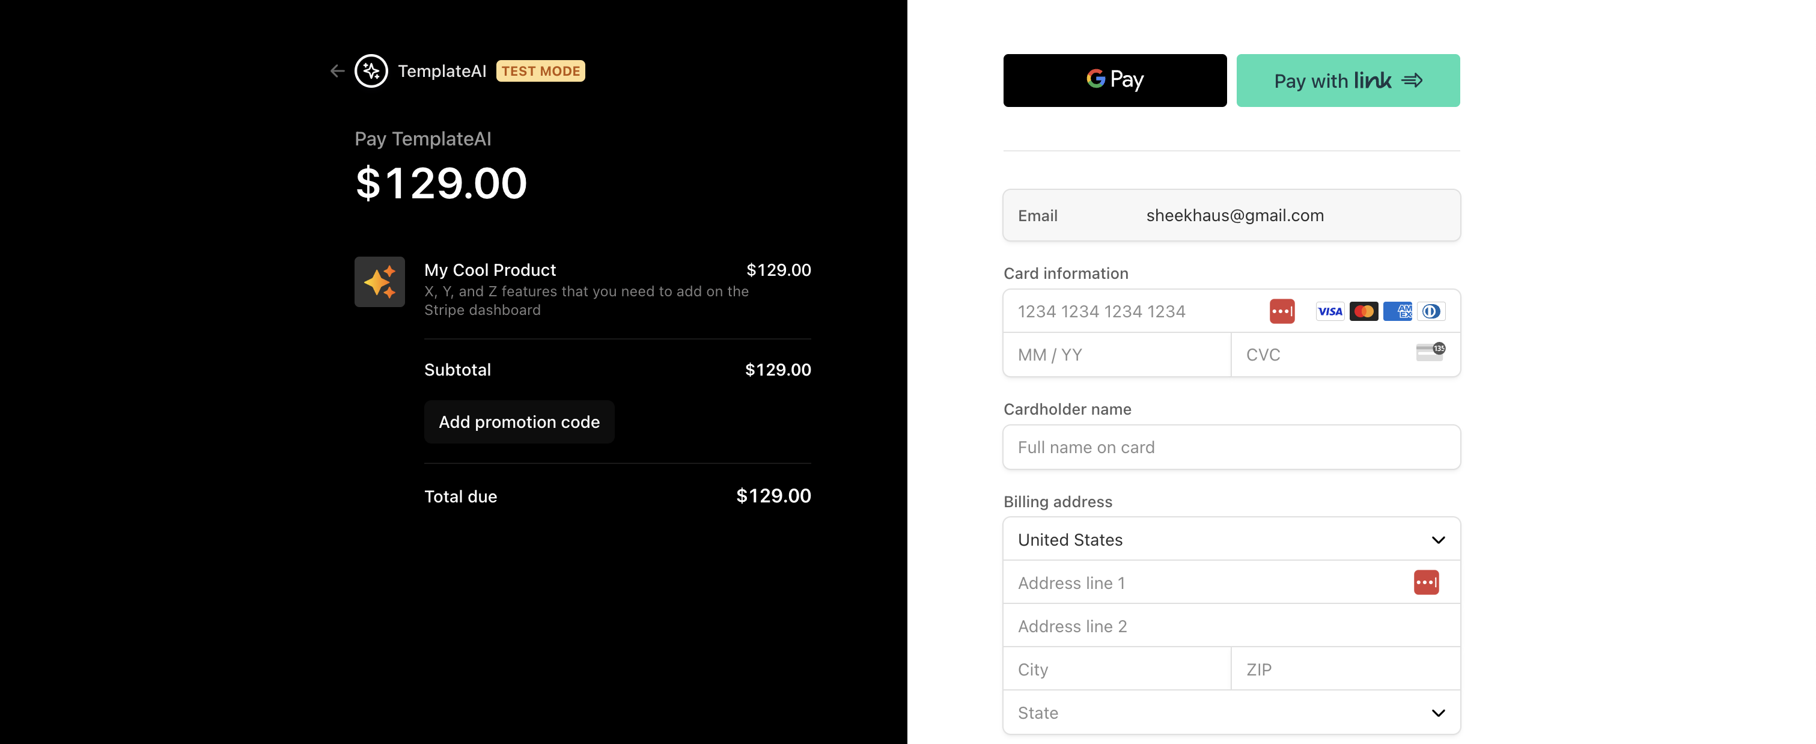Click the CVC card hint icon
Screen dimensions: 1816x744
tap(1430, 351)
